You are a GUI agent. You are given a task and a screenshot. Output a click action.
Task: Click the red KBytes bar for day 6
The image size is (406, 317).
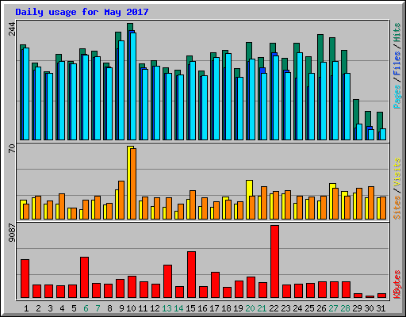pos(84,277)
